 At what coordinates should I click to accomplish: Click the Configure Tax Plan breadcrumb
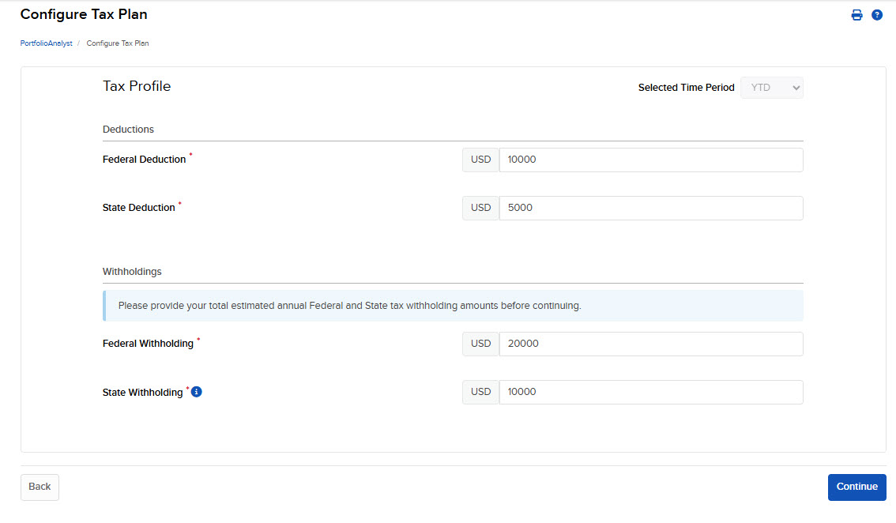(117, 43)
